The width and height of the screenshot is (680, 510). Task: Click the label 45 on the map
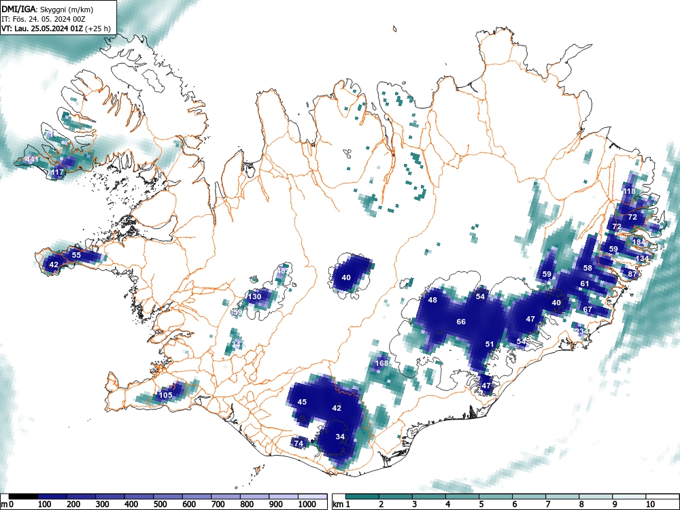pyautogui.click(x=303, y=402)
